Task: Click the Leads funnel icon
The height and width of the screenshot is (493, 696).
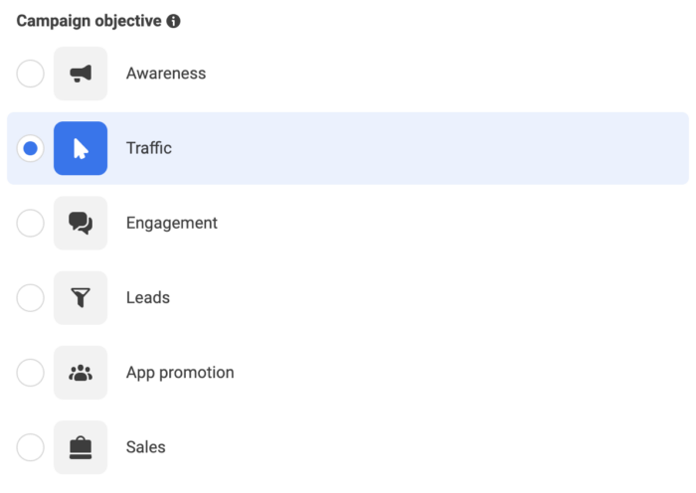Action: (x=81, y=298)
